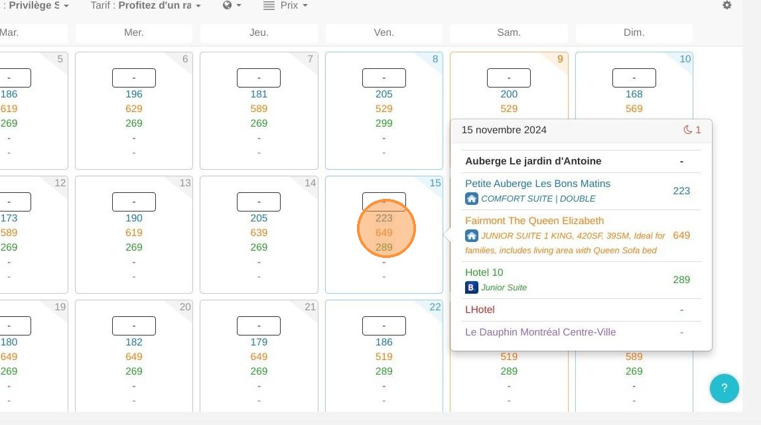The image size is (761, 425).
Task: Select Hotel 10 in the popup
Action: pyautogui.click(x=484, y=273)
